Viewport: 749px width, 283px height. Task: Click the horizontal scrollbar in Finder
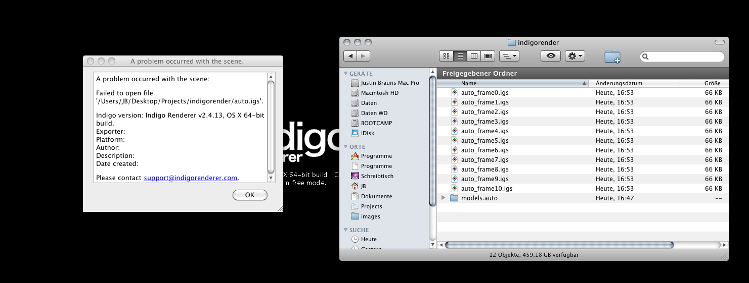point(559,245)
